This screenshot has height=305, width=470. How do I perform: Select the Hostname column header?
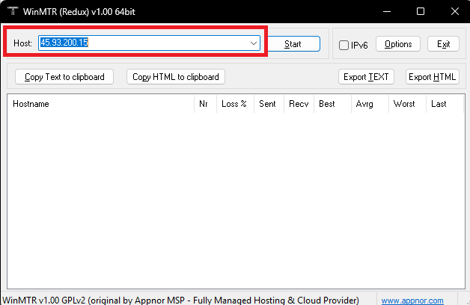(x=101, y=104)
